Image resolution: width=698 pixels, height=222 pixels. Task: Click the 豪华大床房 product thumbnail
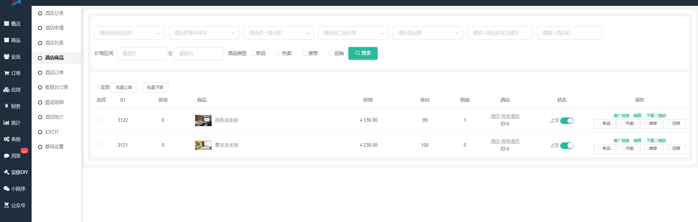(203, 145)
